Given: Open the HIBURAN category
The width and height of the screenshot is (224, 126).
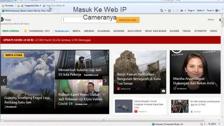Looking at the screenshot, I should [x=89, y=31].
